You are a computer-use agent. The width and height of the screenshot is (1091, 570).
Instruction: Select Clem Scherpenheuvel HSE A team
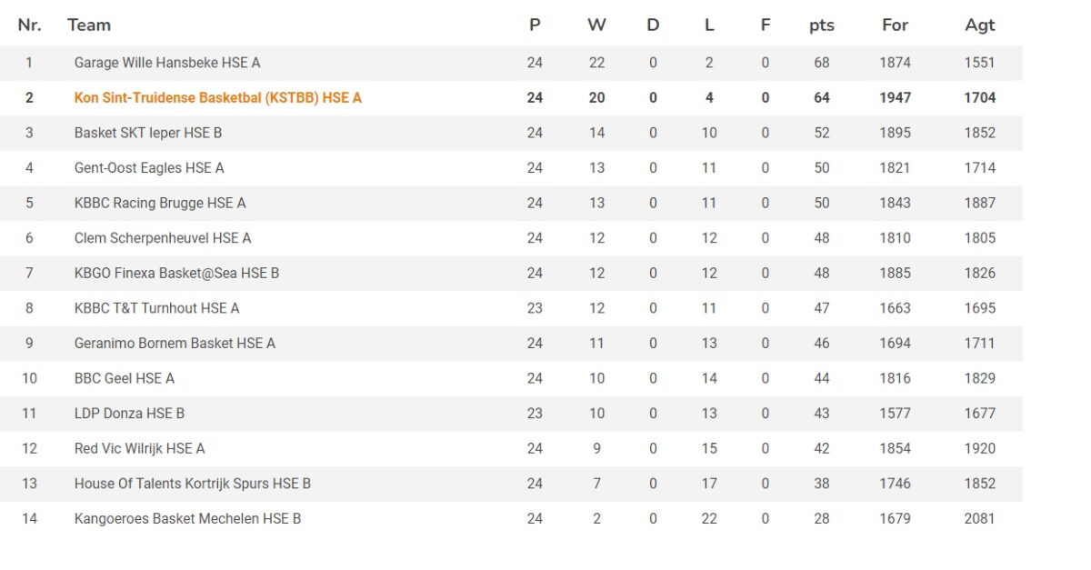point(163,238)
